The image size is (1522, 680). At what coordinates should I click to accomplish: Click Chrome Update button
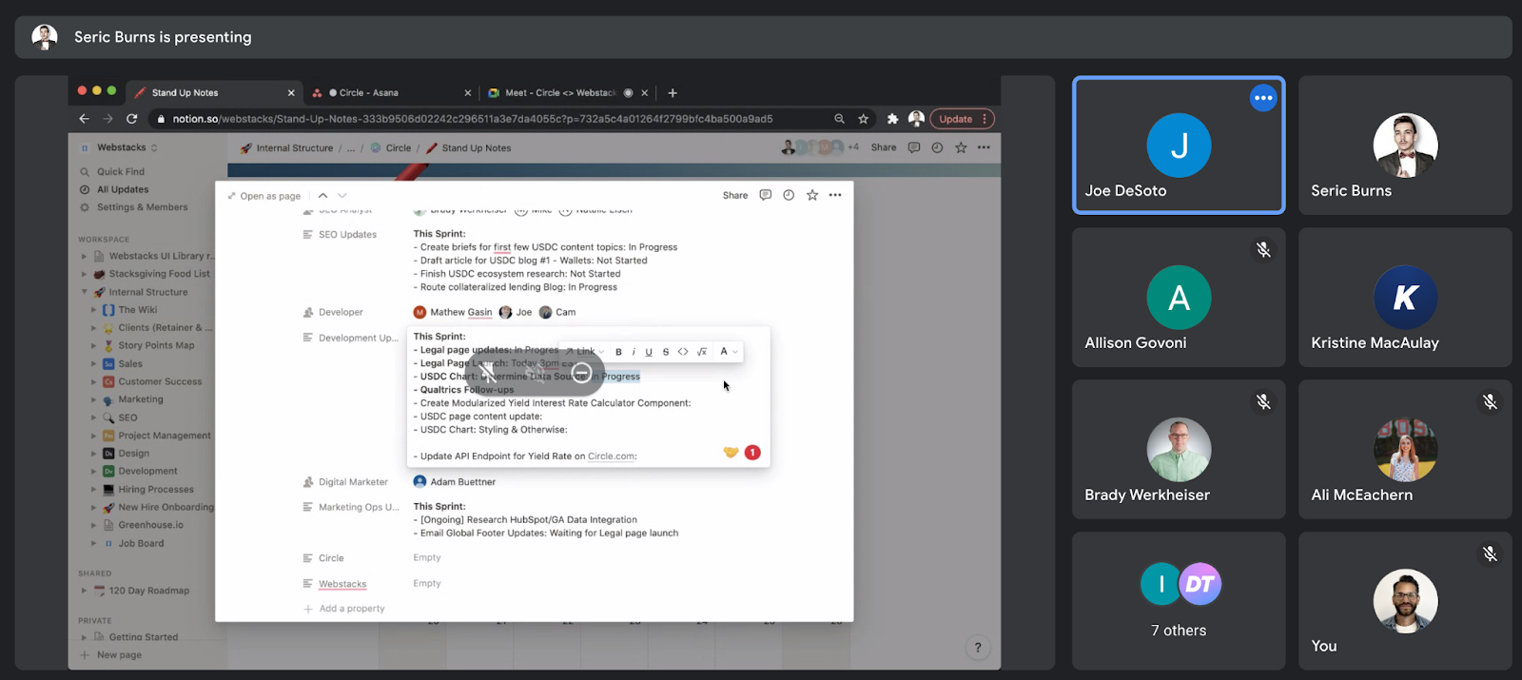(962, 119)
